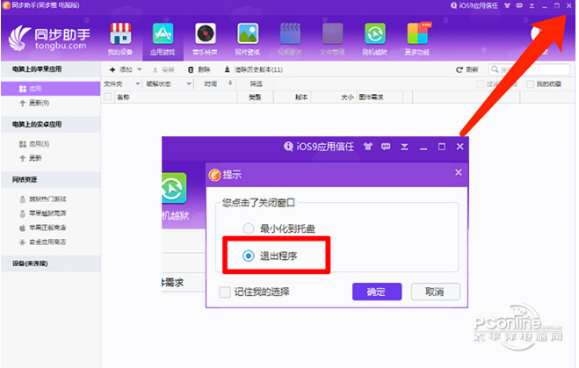579x368 pixels.
Task: Open 更多功能 with the NEW badge
Action: click(417, 39)
